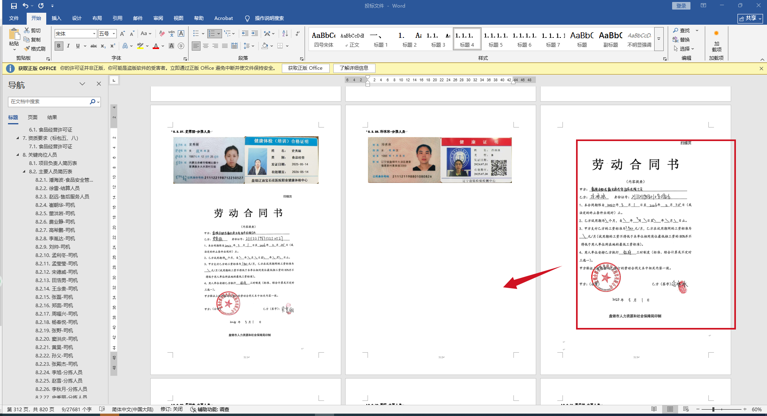Select 8.2.10. 孟利冬-司机 in navigation tree
Screen dimensions: 767x416
point(57,255)
